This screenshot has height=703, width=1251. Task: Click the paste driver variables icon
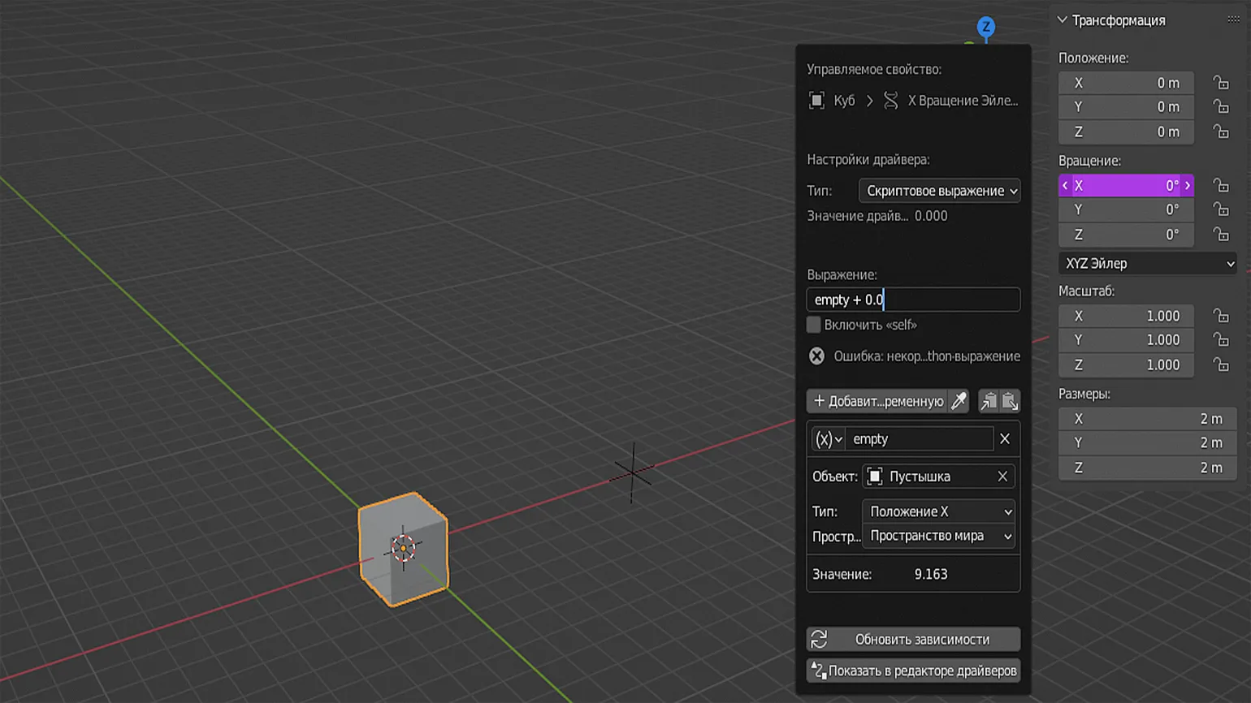1010,401
